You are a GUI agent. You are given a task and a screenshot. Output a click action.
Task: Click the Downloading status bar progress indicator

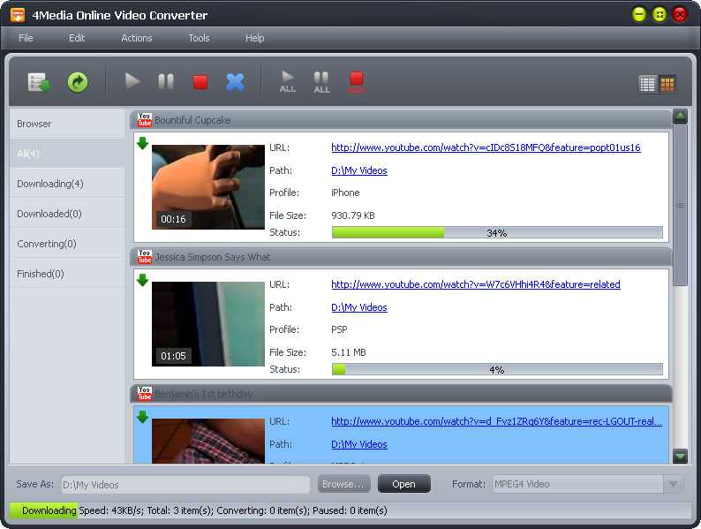[x=43, y=510]
